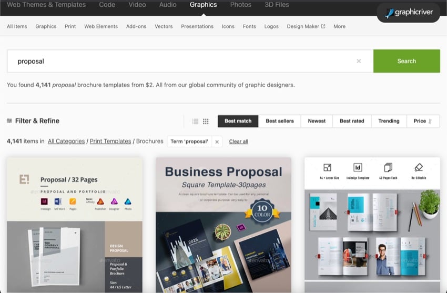This screenshot has width=447, height=293.
Task: Click the Print Templates breadcrumb link
Action: (110, 141)
